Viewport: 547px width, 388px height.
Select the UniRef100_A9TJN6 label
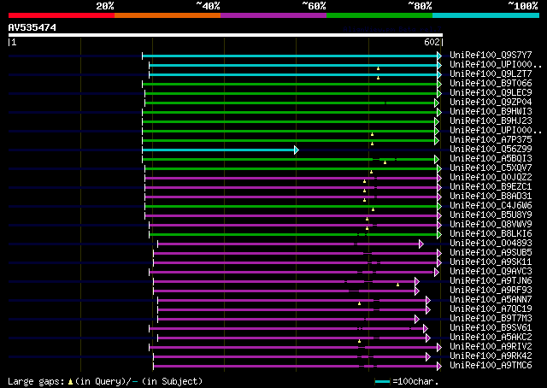(491, 281)
